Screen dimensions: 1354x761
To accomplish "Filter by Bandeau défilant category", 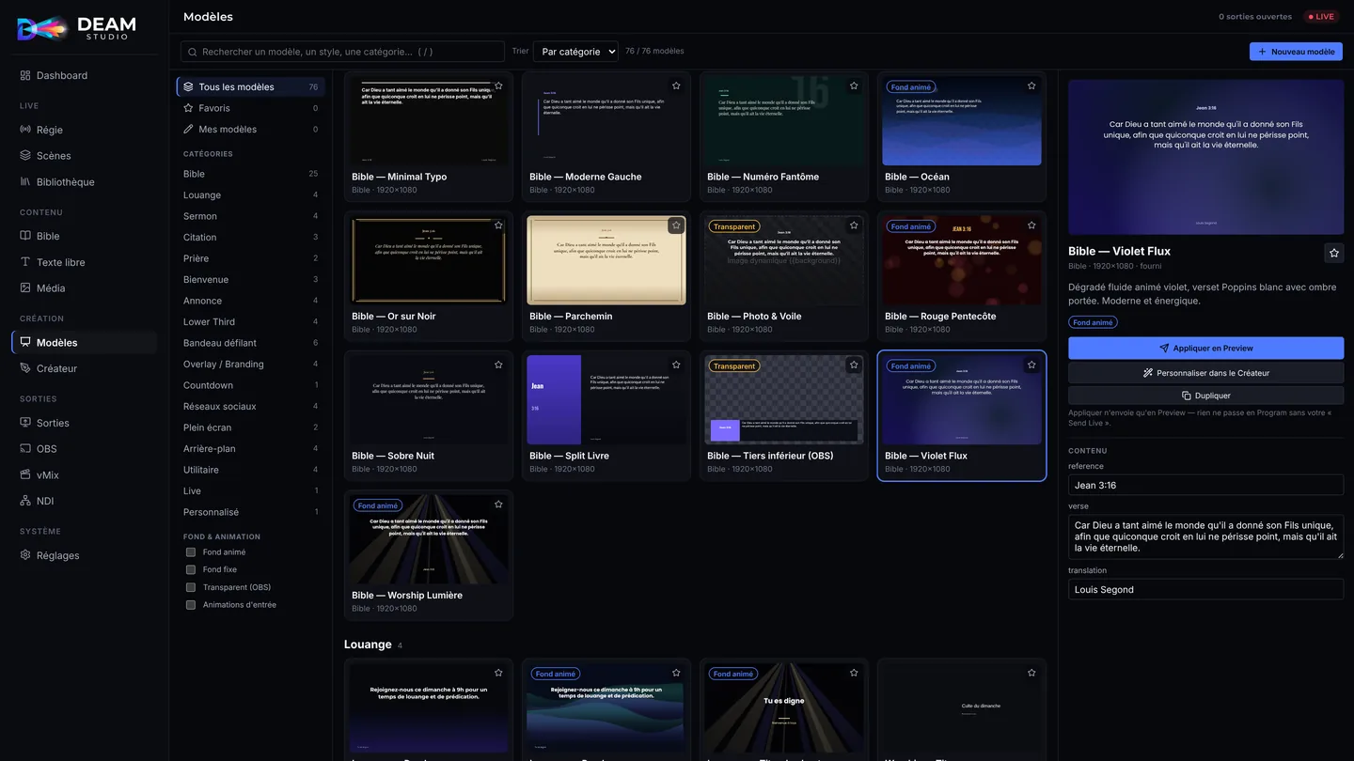I will 251,343.
